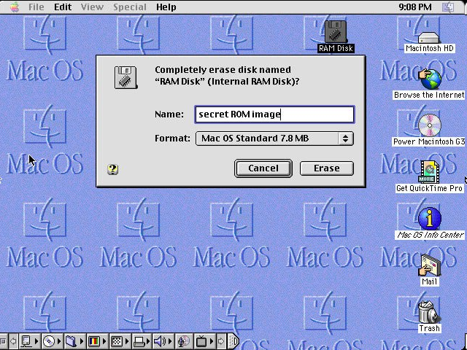Click the help question mark icon
This screenshot has width=467, height=350.
pos(112,168)
